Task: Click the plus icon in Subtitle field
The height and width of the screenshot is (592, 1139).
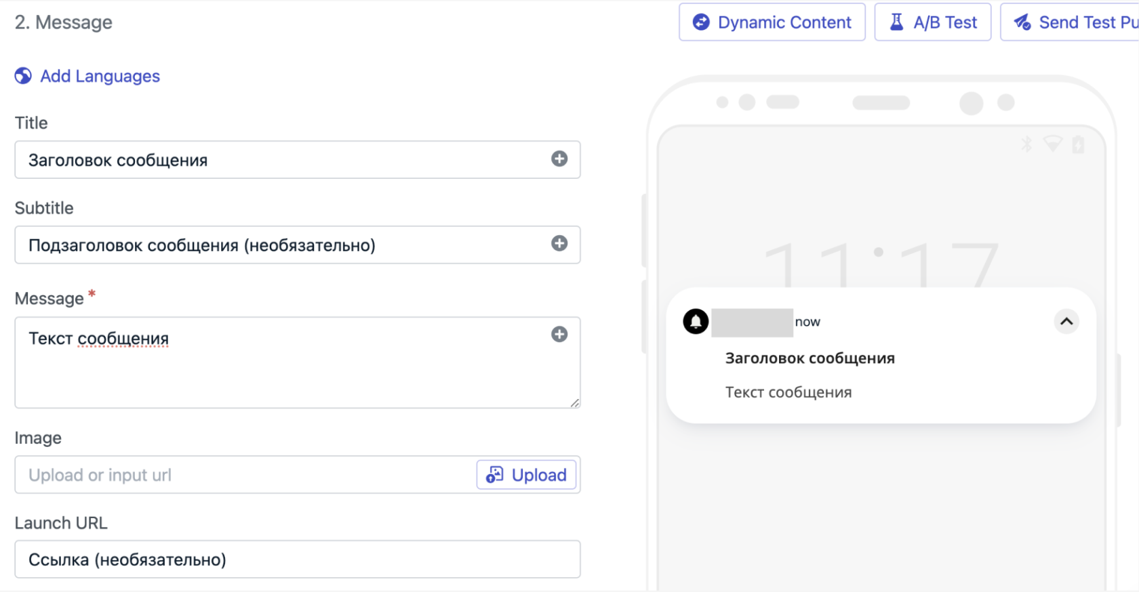Action: tap(559, 243)
